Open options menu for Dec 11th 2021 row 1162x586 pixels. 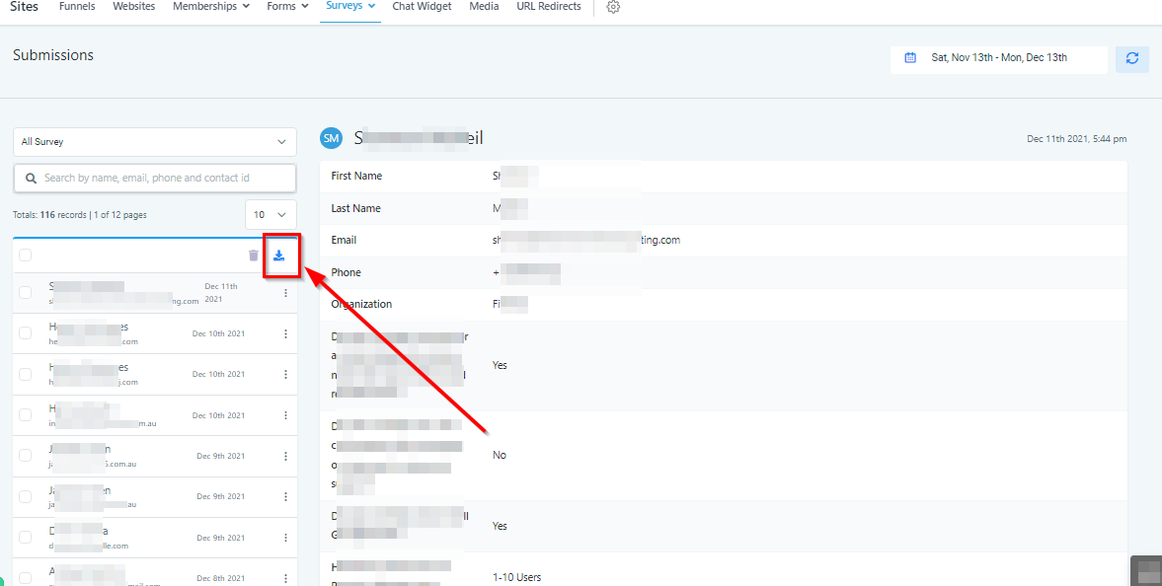pos(286,293)
